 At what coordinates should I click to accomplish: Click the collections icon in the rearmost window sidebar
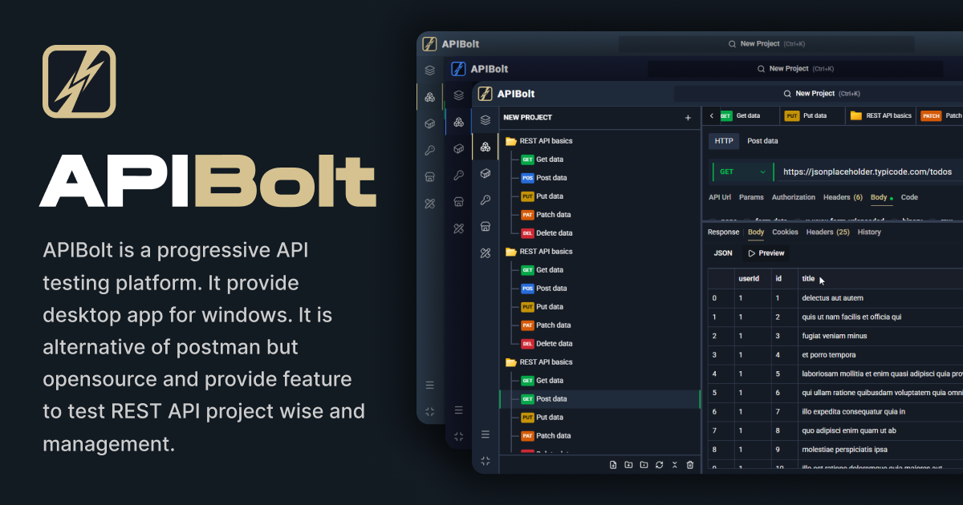click(x=430, y=97)
